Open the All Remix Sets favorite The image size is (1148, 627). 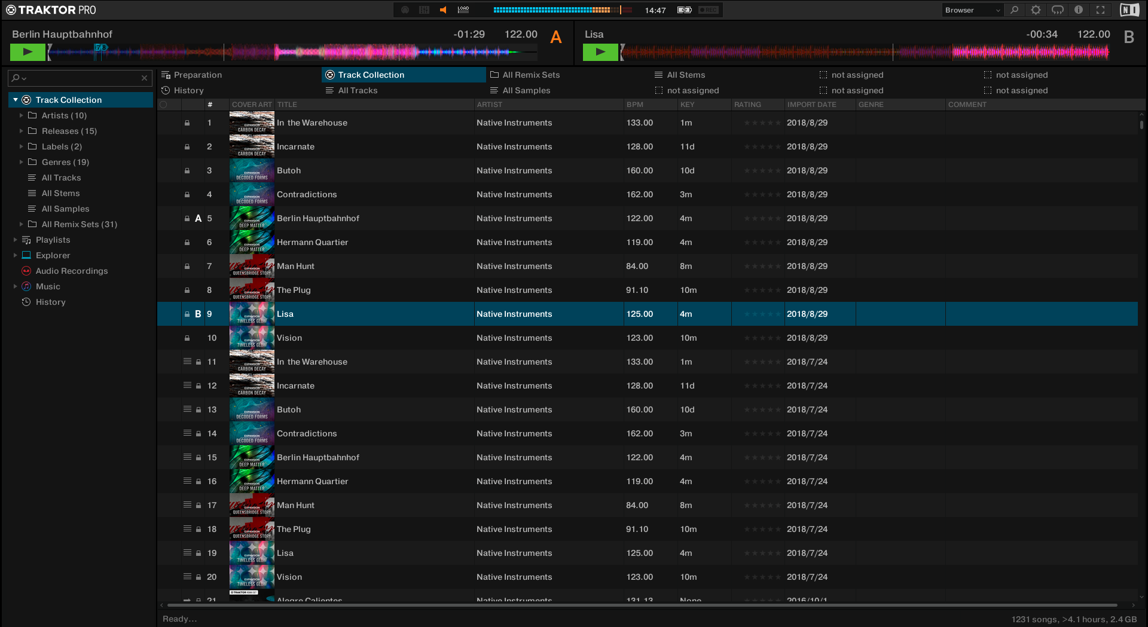pyautogui.click(x=531, y=75)
